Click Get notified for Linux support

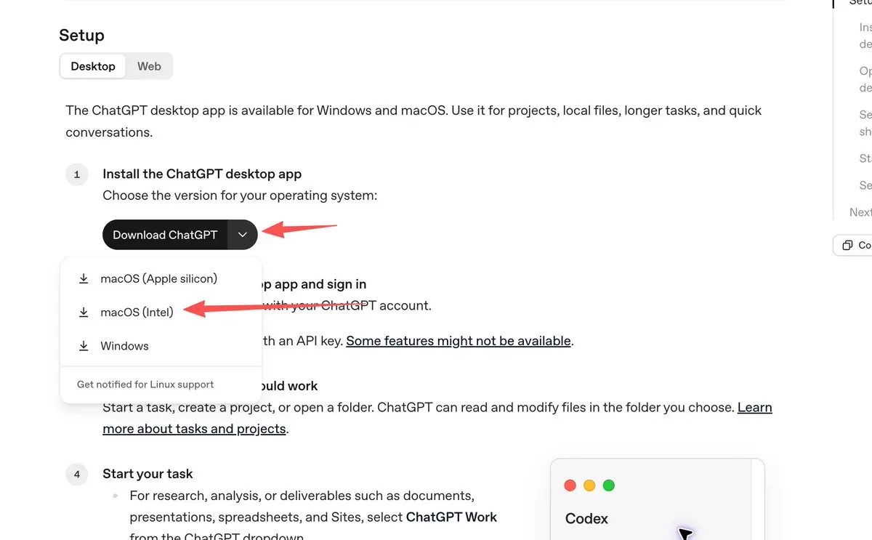145,384
